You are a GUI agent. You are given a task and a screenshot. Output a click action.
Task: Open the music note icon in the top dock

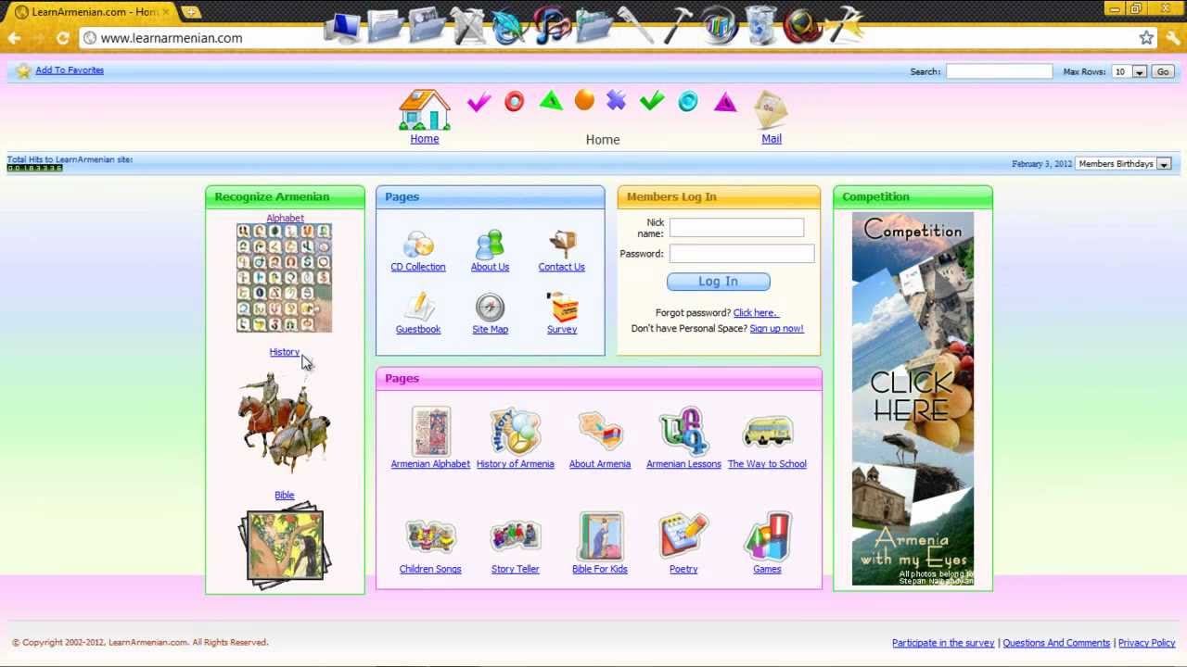tap(552, 26)
